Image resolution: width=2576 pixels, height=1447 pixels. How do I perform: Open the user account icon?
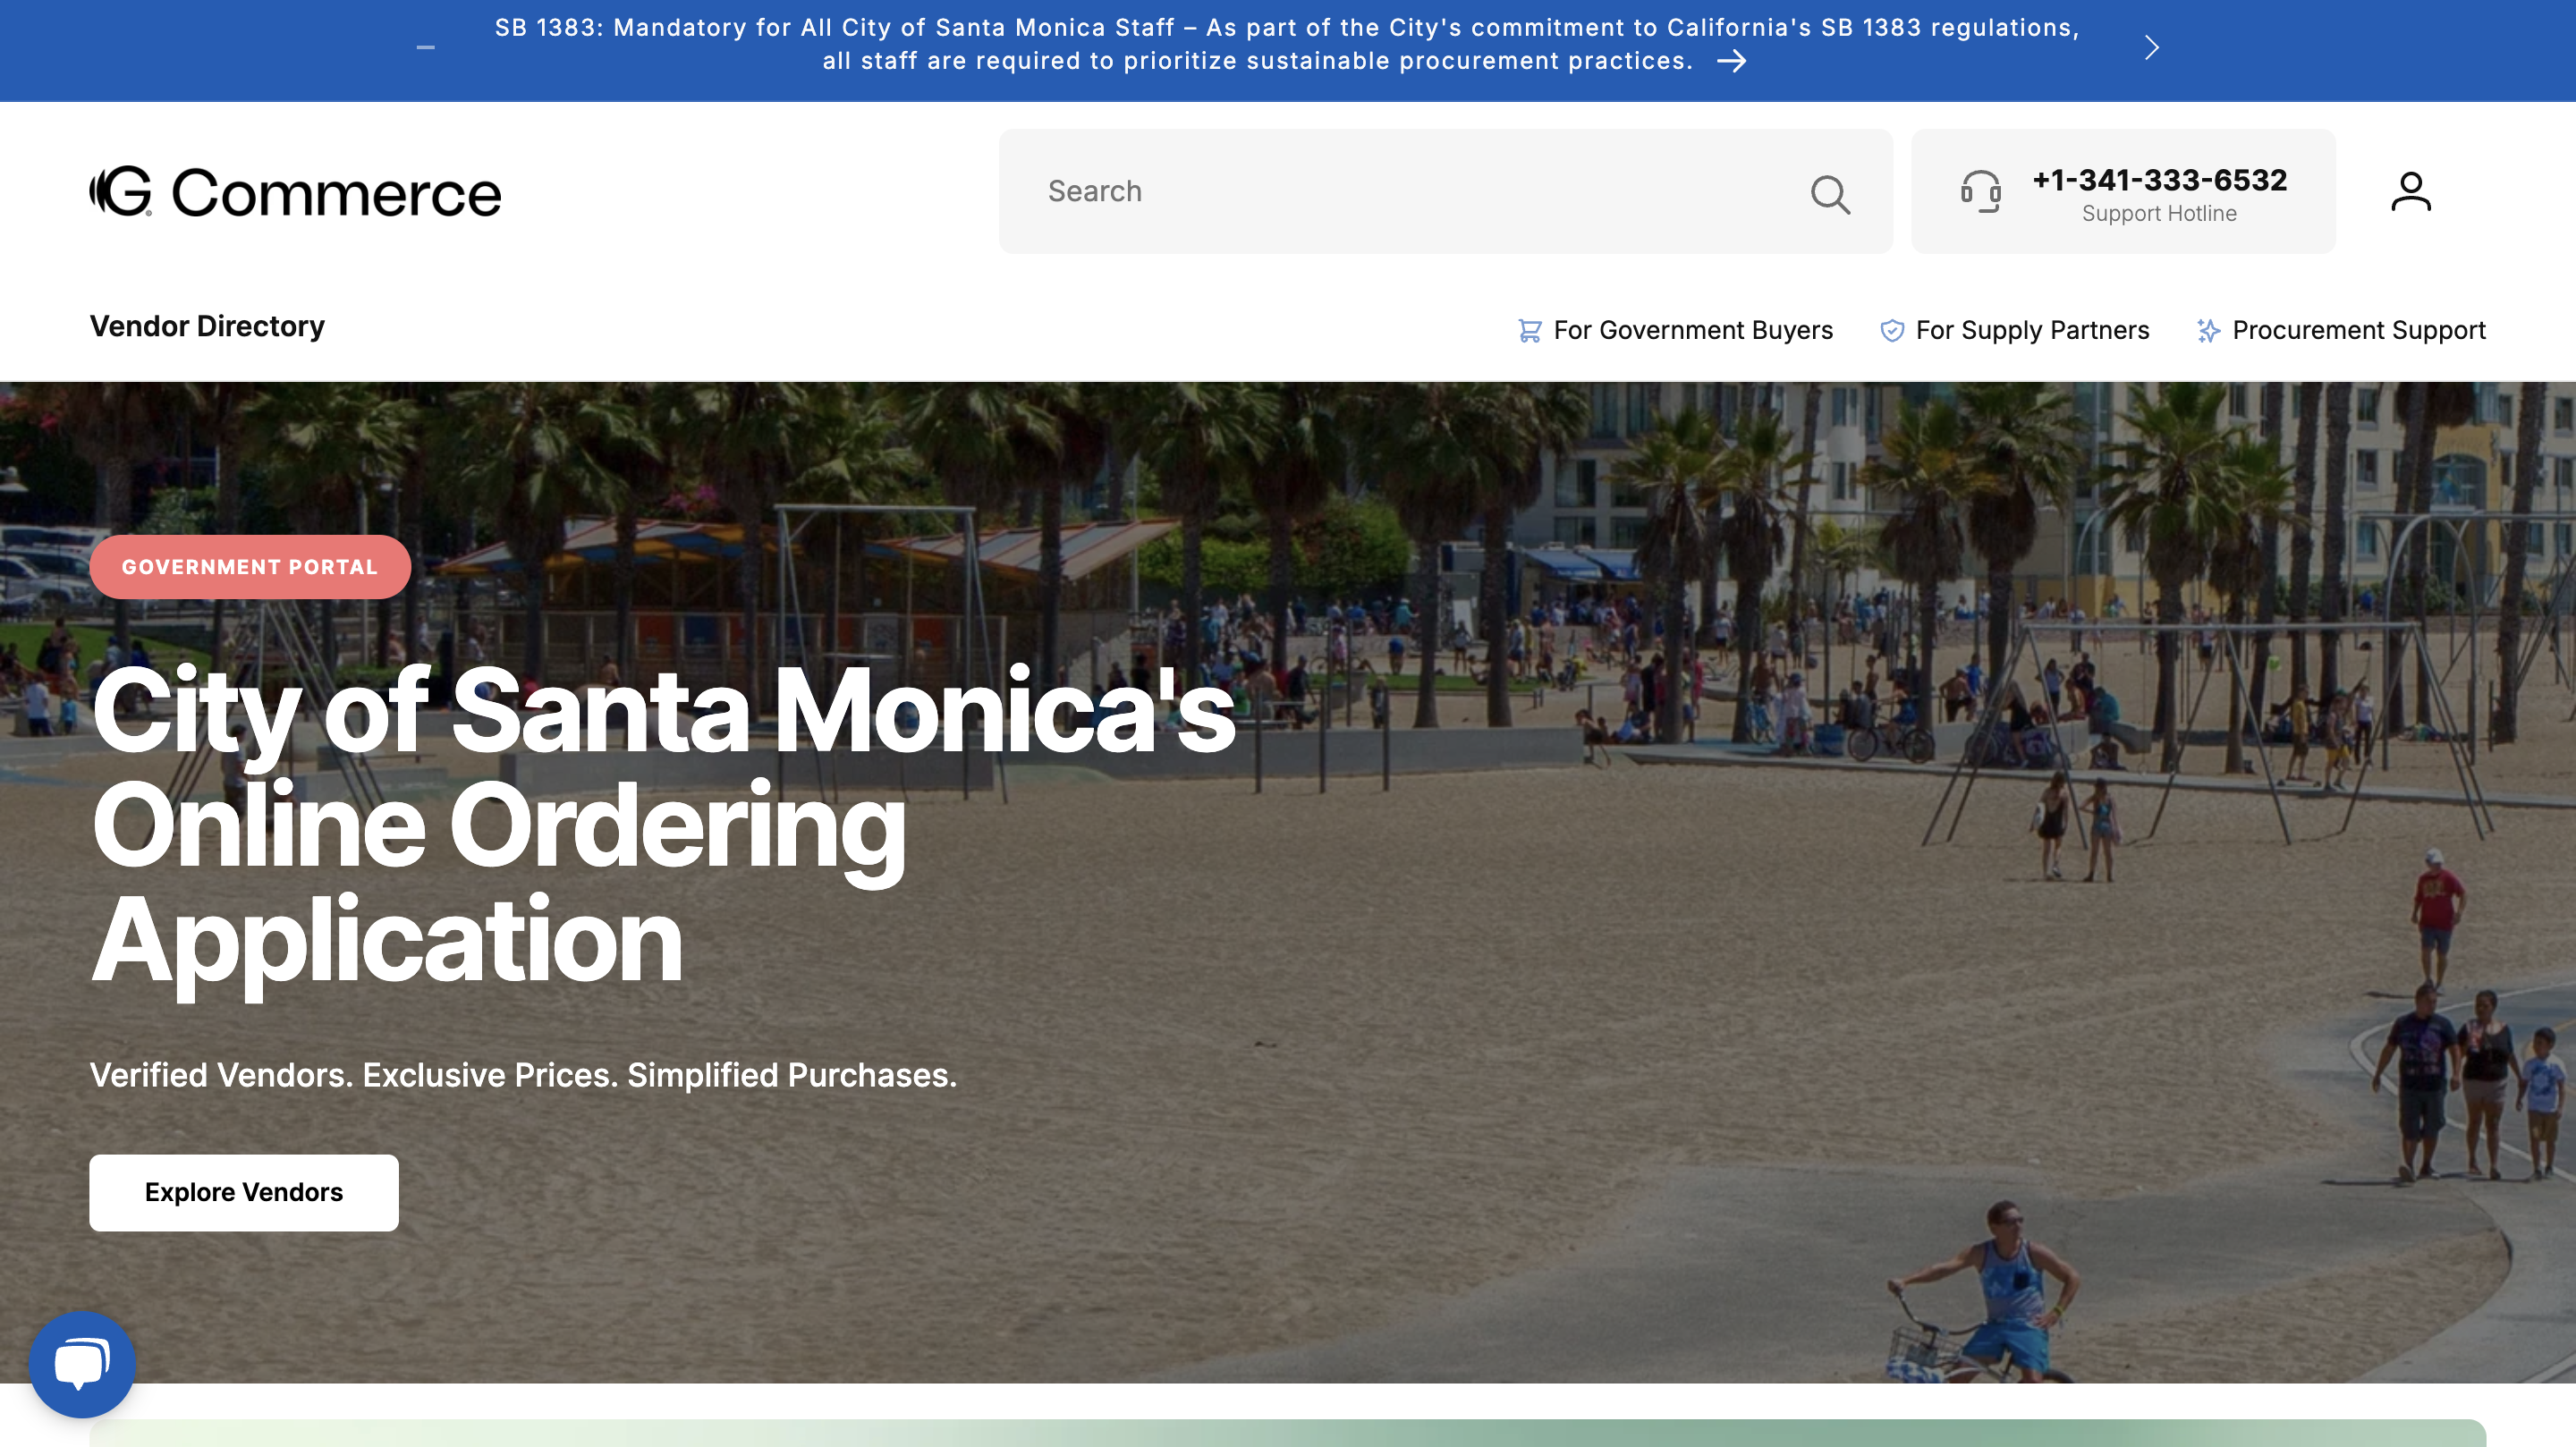click(x=2410, y=191)
